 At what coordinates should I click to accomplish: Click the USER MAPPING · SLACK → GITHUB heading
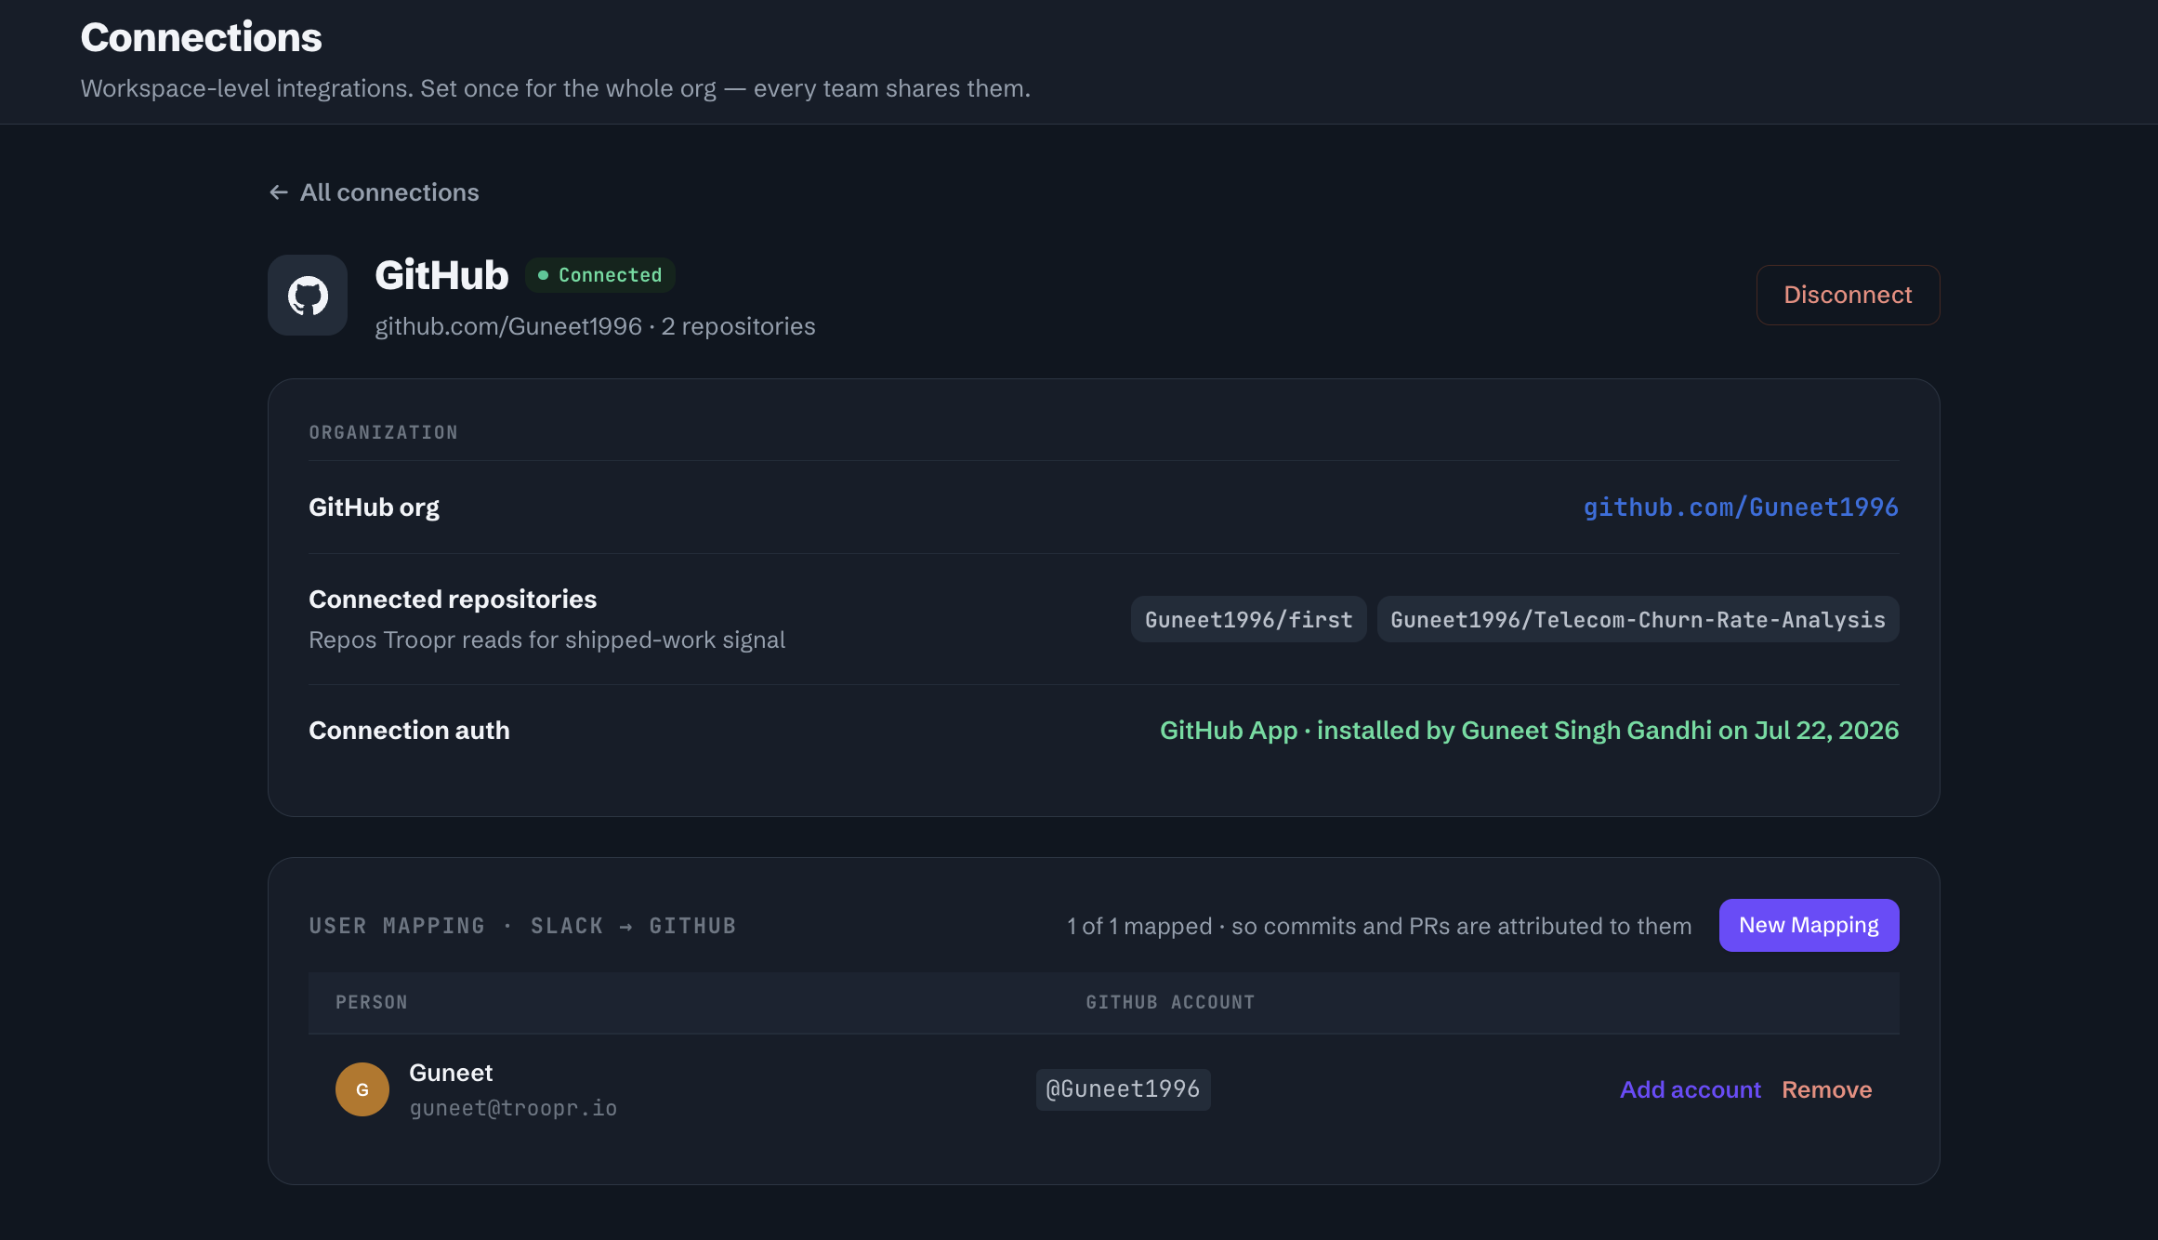522,926
